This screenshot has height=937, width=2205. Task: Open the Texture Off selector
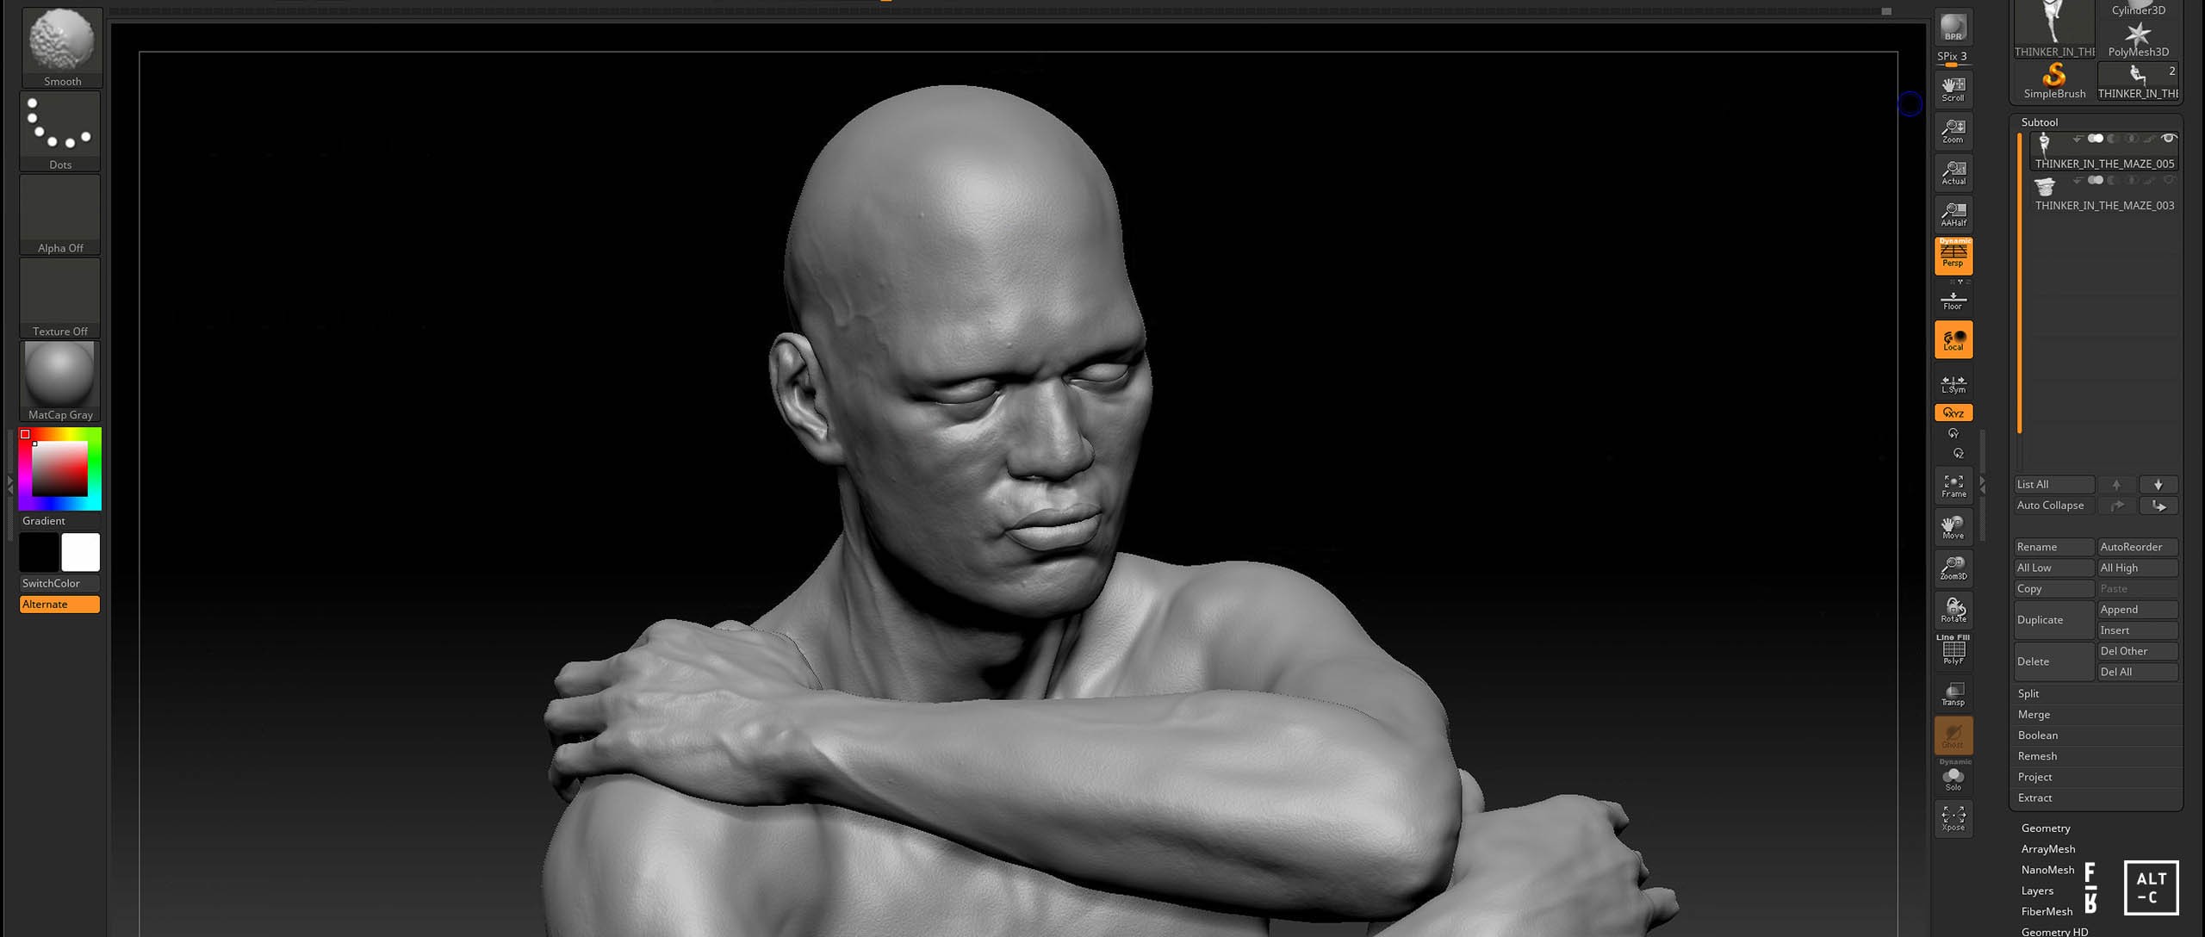(60, 298)
